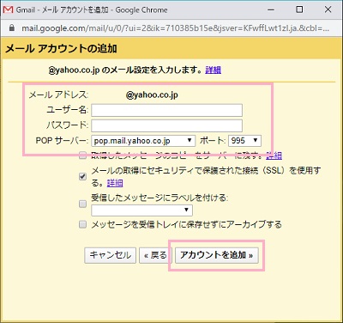
Task: Click the @yahoo.co.jp address next to メール アドレス
Action: pyautogui.click(x=152, y=95)
